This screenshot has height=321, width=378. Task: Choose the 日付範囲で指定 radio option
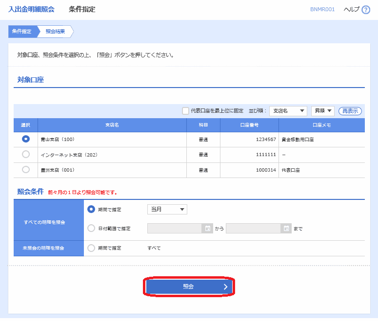click(91, 228)
